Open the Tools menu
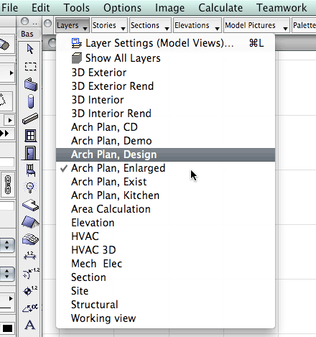 76,8
